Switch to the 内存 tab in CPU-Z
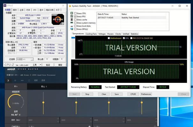This screenshot has width=193, height=127. (x=28, y=10)
